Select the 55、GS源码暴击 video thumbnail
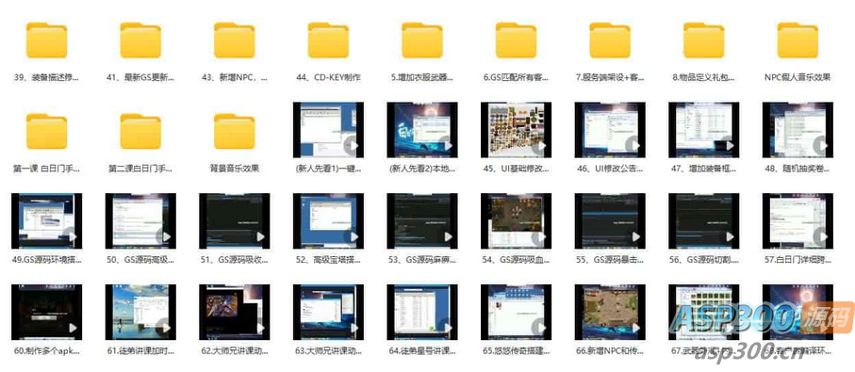855x372 pixels. coord(610,220)
